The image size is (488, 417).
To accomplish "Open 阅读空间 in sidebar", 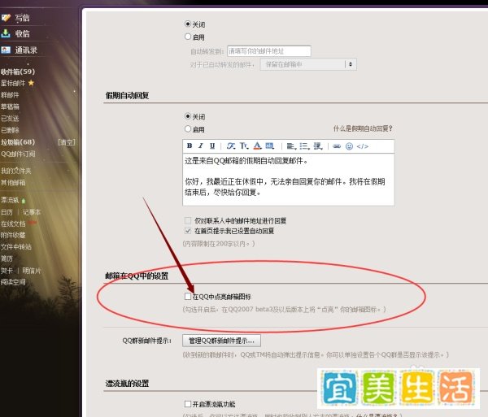I will click(13, 282).
